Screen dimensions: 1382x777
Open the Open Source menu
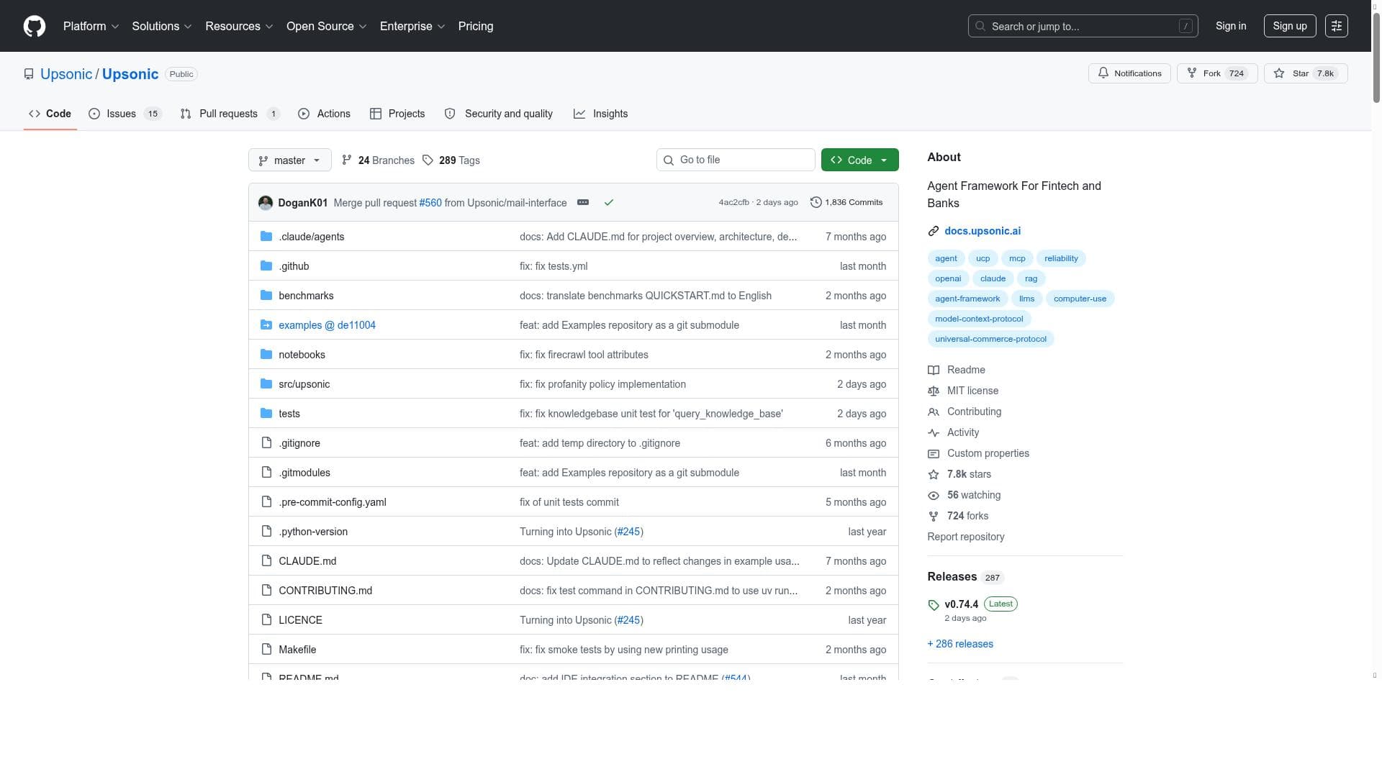tap(326, 26)
